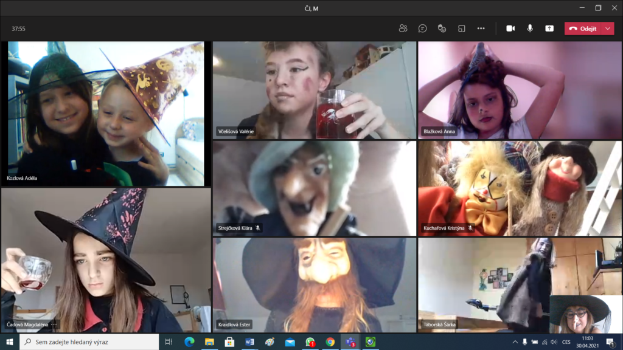Image resolution: width=623 pixels, height=350 pixels.
Task: Open the green camera app taskbar icon
Action: point(371,341)
